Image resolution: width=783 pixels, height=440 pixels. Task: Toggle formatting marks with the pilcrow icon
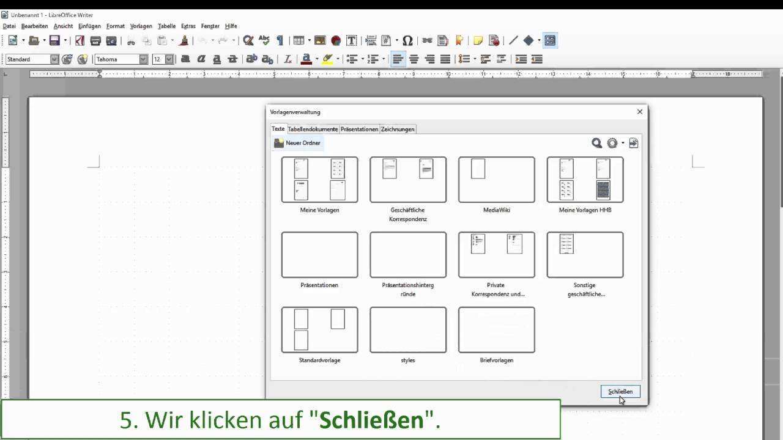(280, 41)
